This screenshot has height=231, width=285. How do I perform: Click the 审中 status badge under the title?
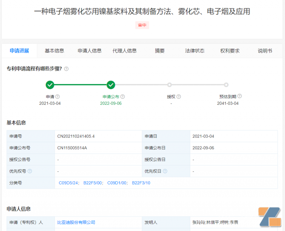(142, 25)
